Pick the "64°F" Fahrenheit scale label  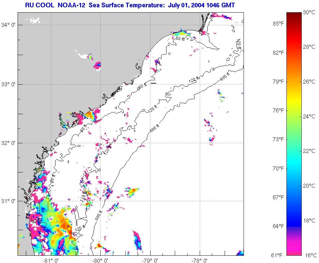278,226
